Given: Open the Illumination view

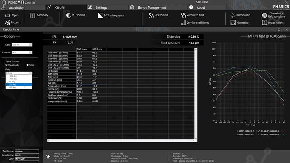Looking at the screenshot, I should tap(240, 15).
